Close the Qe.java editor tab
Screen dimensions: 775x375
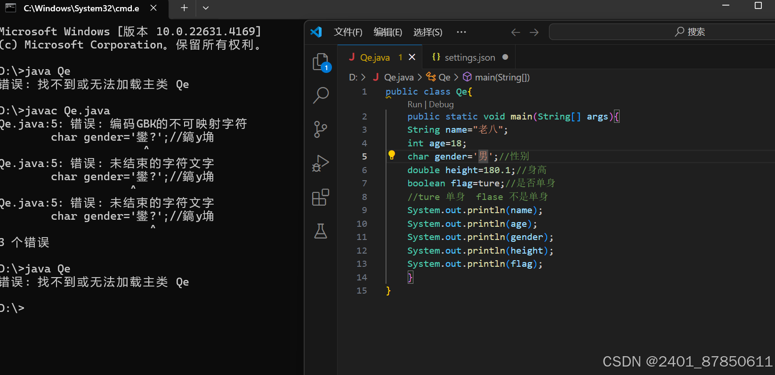tap(412, 57)
